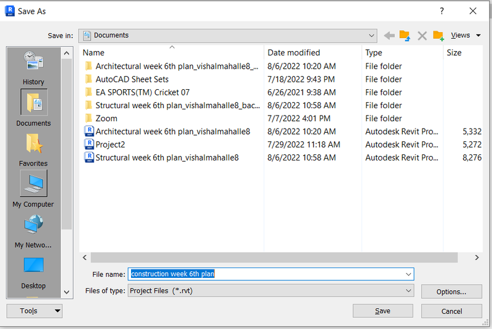The image size is (492, 329).
Task: Click folder icon of AutoCAD Sheet Sets
Action: [89, 79]
